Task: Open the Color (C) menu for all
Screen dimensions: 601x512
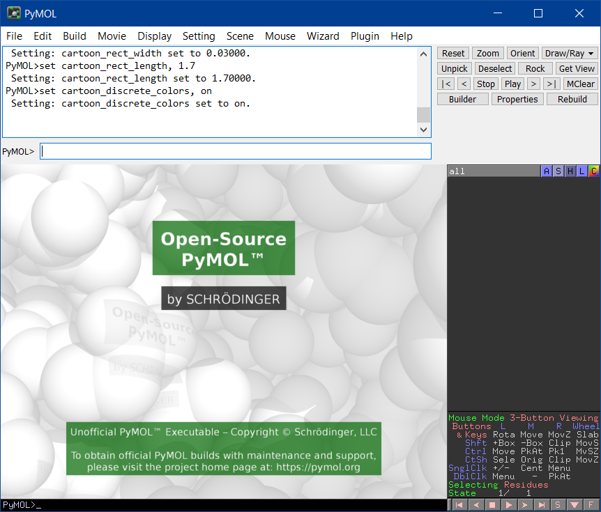Action: click(x=594, y=171)
